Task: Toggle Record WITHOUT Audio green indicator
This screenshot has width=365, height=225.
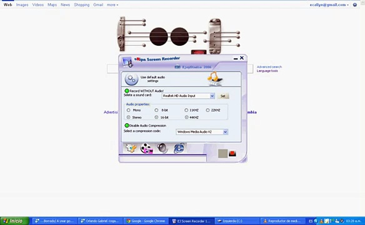Action: (x=127, y=91)
